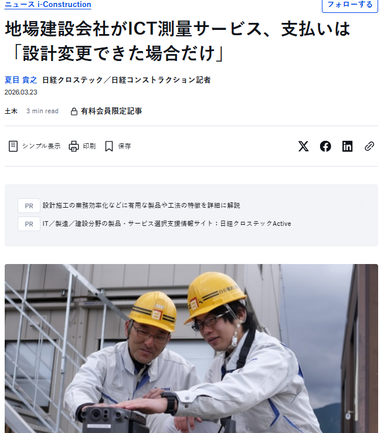Share article on X
384x433 pixels.
click(x=303, y=146)
